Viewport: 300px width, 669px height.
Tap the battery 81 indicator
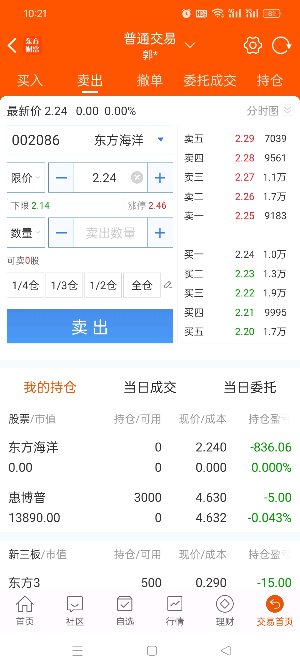point(272,13)
